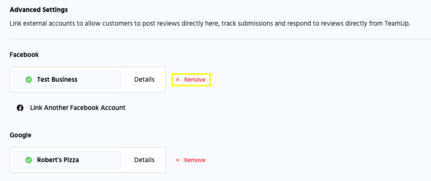Click the red X icon for Google removal

[178, 160]
